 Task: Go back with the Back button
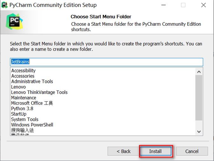pos(123,151)
